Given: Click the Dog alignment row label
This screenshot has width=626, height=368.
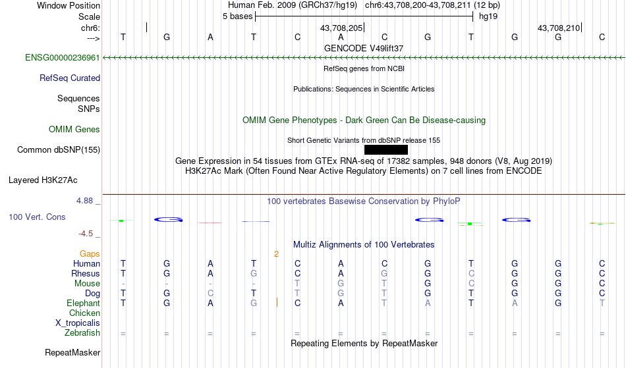Looking at the screenshot, I should coord(93,294).
